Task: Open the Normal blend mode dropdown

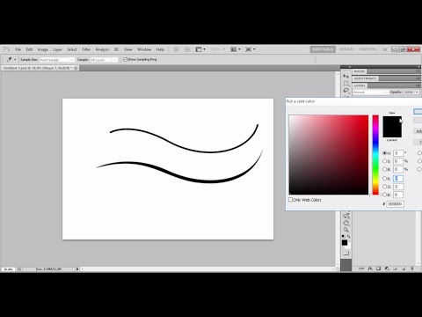Action: point(371,92)
